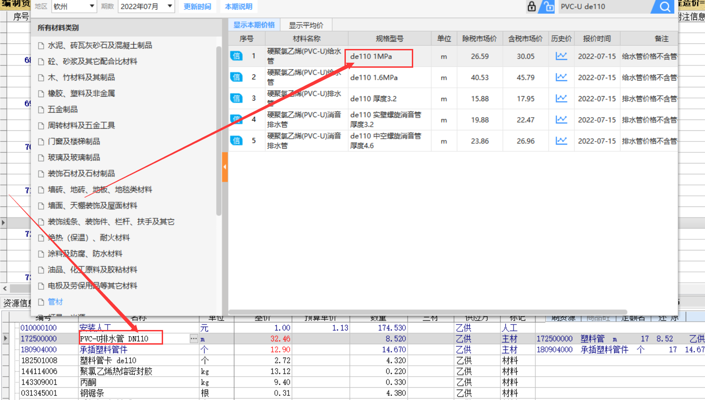Select category 玻璃及玻璃制品
This screenshot has height=400, width=705.
coord(74,157)
